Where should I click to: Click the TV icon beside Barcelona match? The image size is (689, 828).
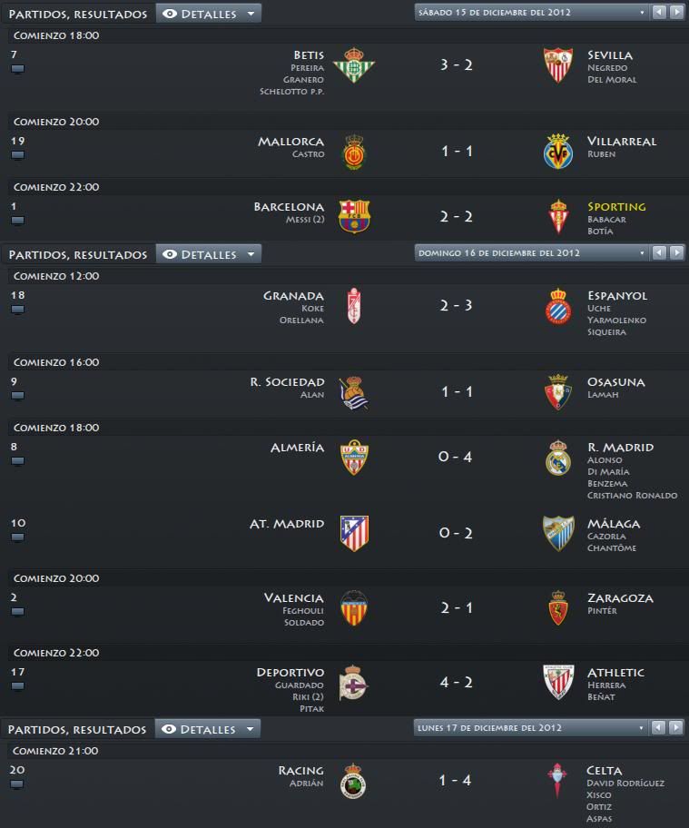(x=17, y=221)
